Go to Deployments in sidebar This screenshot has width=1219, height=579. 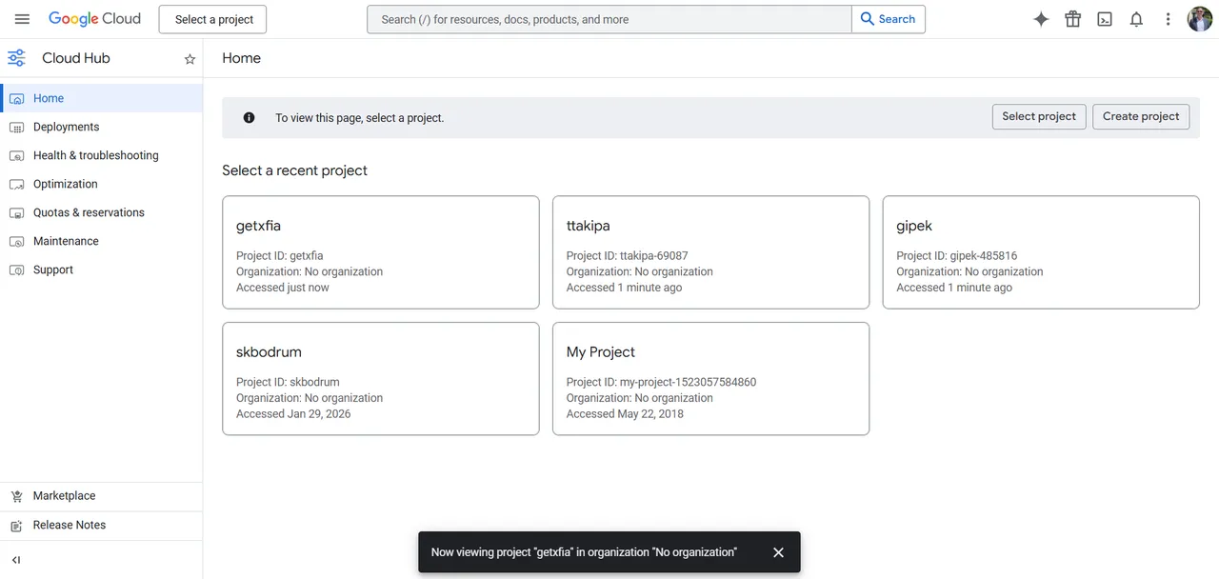66,127
